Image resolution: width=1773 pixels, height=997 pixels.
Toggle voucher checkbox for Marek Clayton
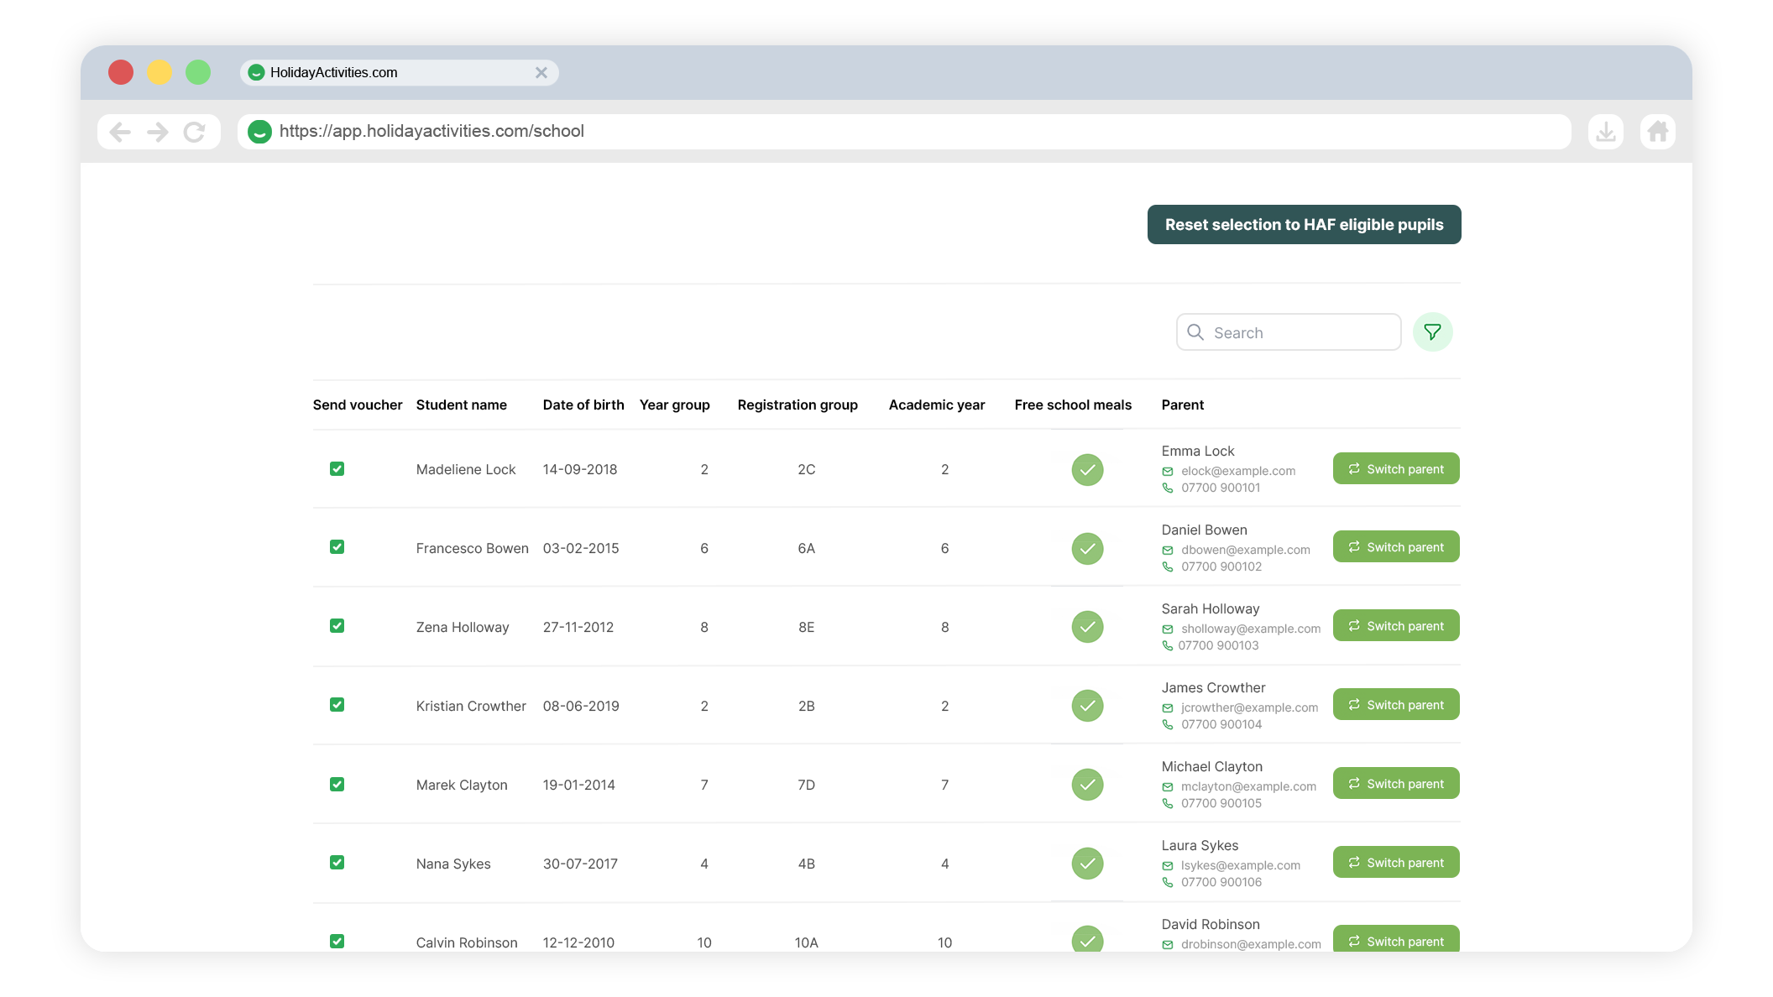337,785
